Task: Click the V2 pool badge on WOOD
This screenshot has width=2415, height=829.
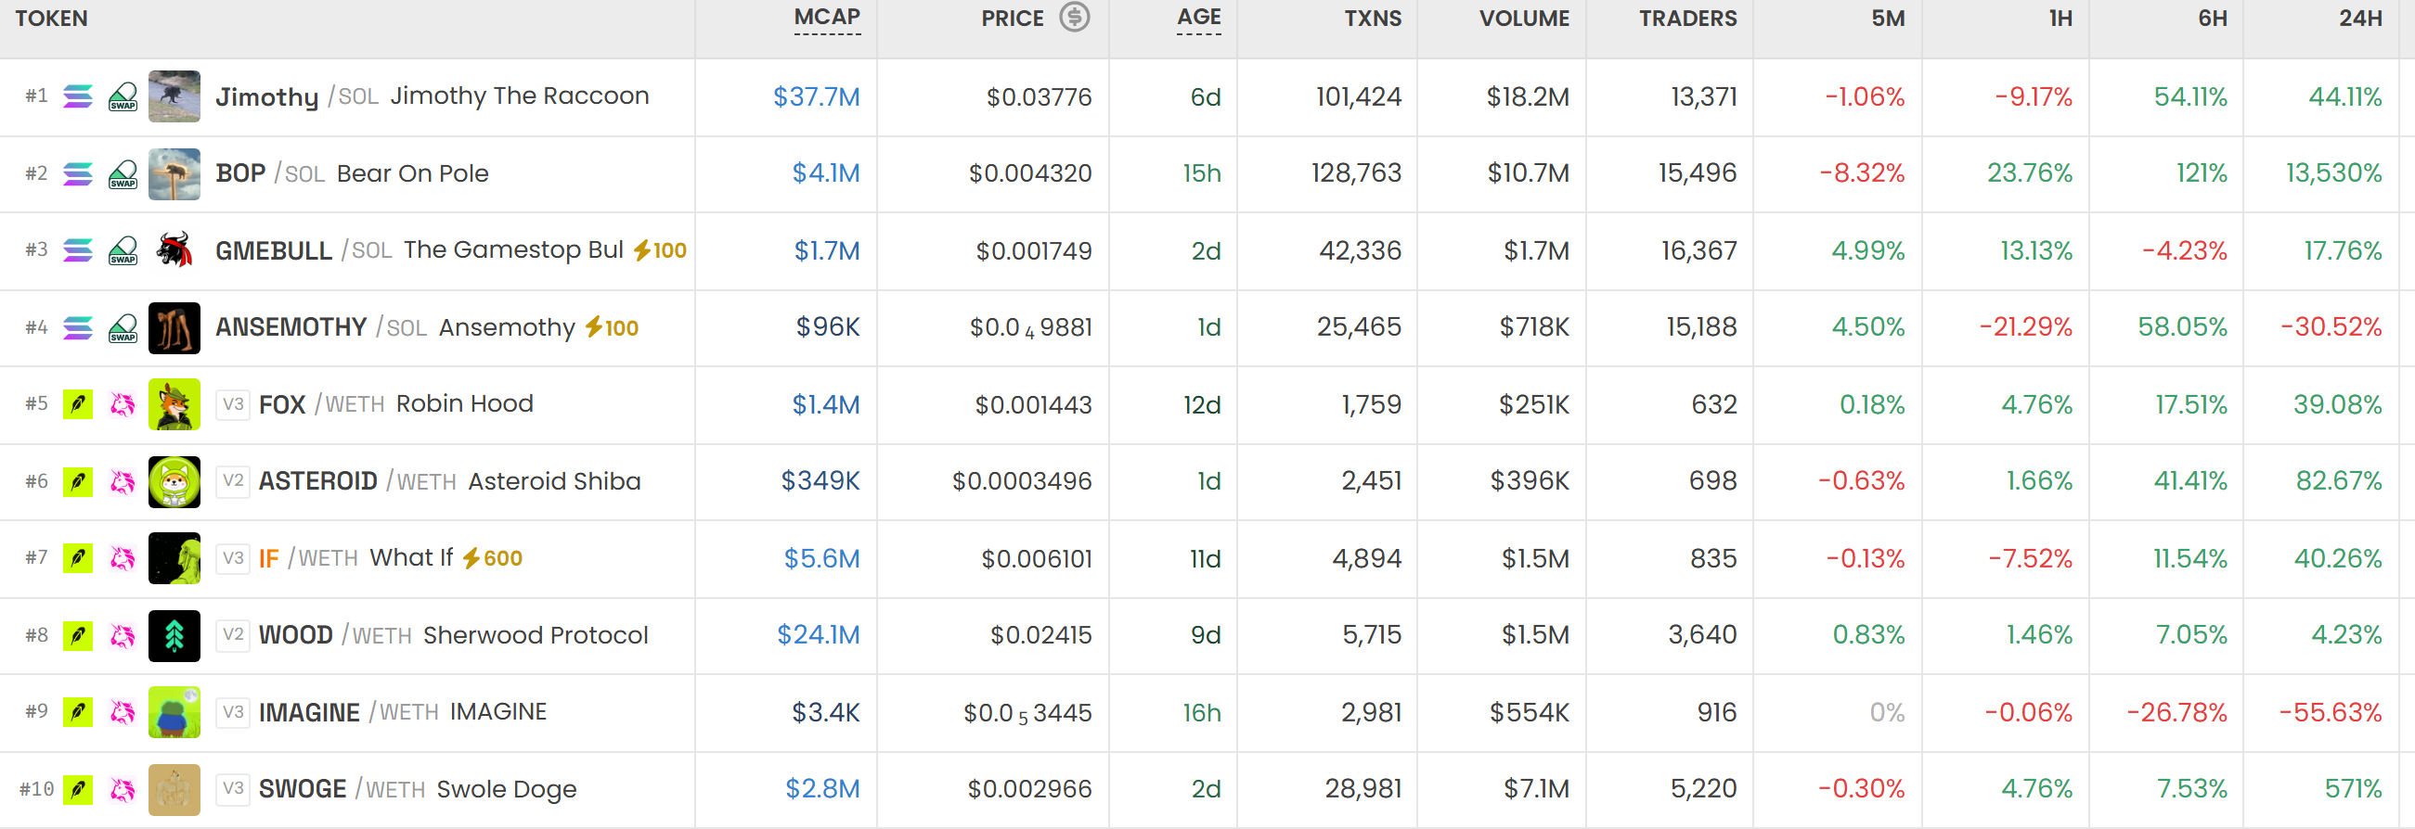Action: coord(233,636)
